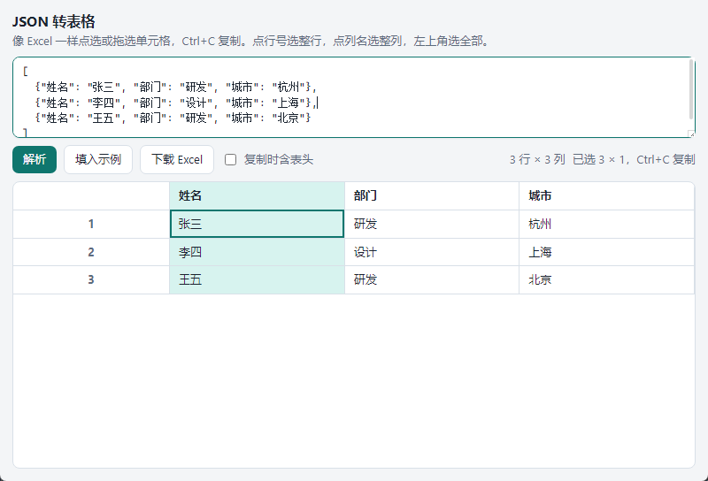Select the 姓名 column header
708x481 pixels.
coord(257,195)
